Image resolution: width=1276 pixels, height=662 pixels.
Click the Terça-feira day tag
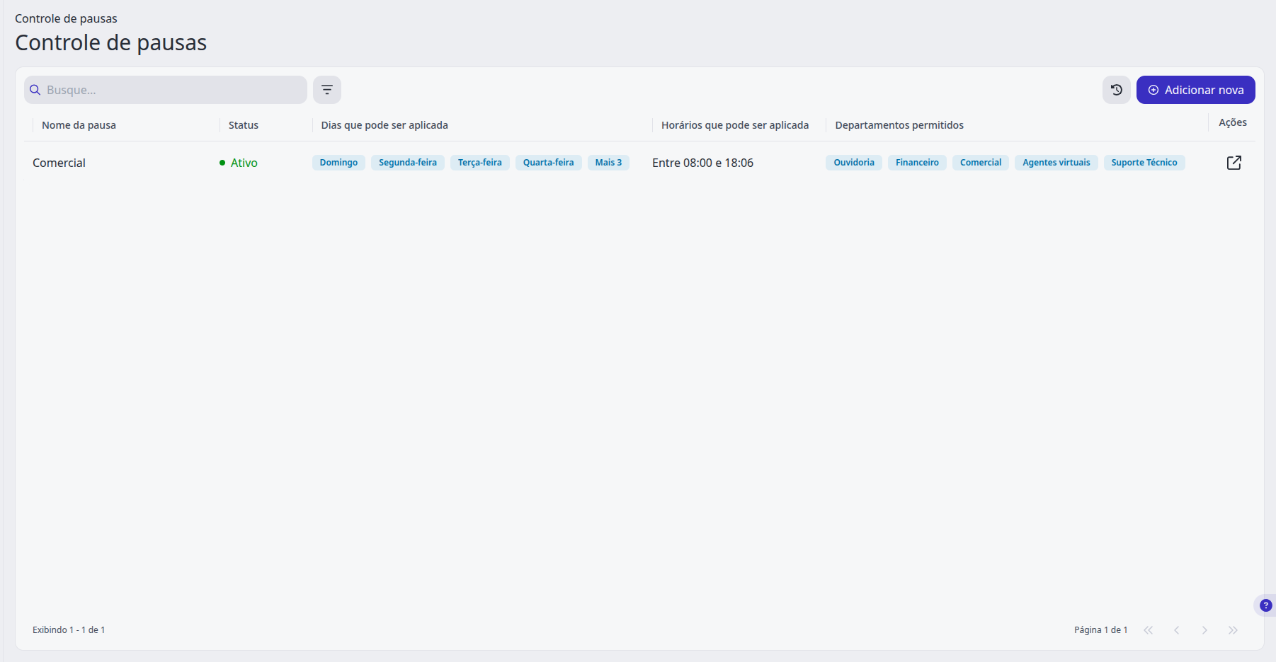point(480,163)
